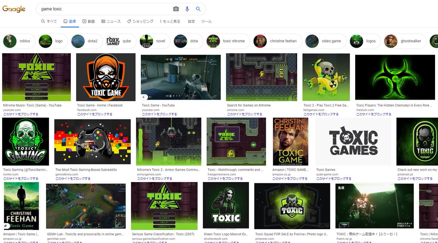The width and height of the screenshot is (438, 243).
Task: Block site link under facebook.com result
Action: [95, 114]
